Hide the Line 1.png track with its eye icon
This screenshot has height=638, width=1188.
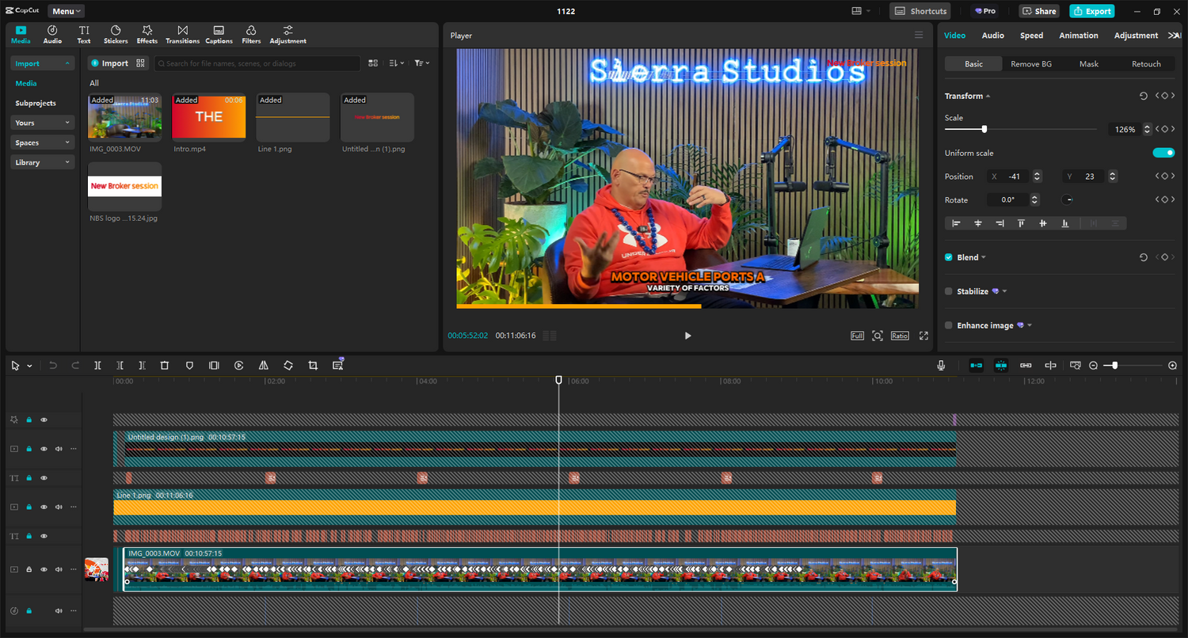pos(44,507)
